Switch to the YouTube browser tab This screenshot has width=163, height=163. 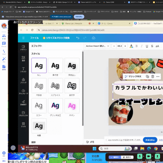point(148,24)
